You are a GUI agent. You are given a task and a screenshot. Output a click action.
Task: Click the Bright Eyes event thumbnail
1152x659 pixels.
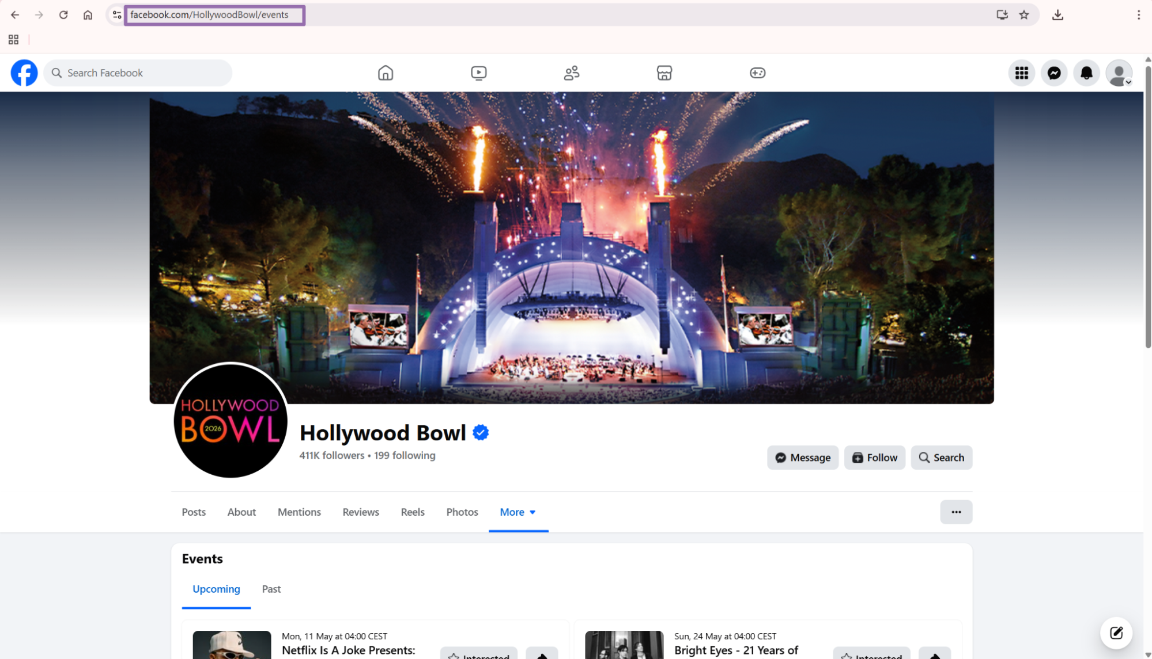624,645
